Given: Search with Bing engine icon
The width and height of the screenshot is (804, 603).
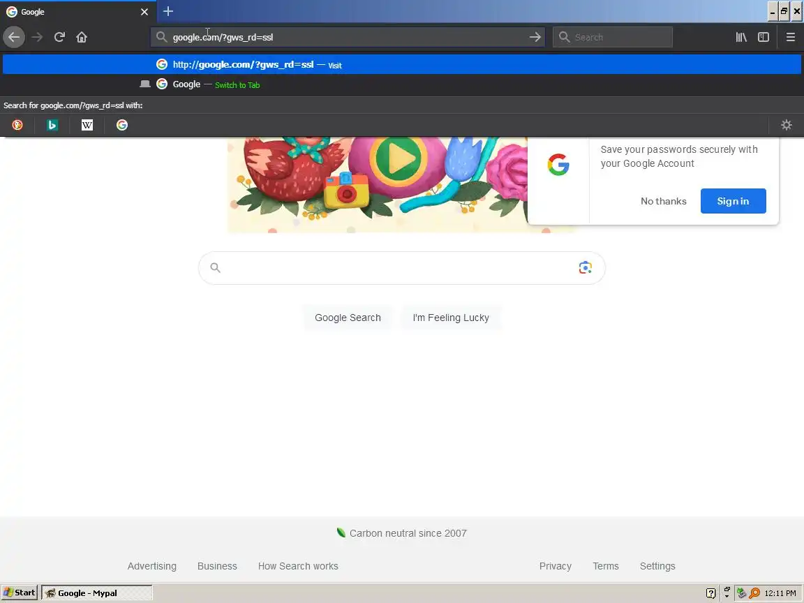Looking at the screenshot, I should (x=52, y=125).
